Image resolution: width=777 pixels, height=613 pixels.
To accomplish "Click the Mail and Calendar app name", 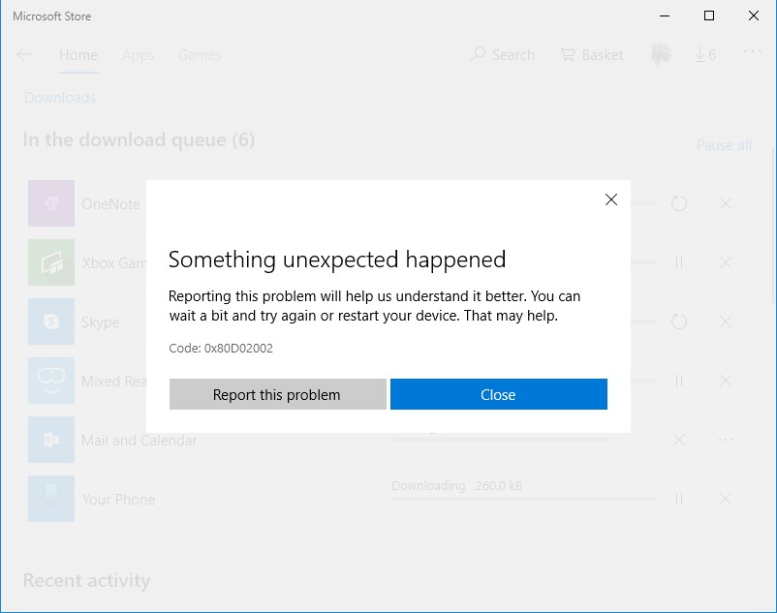I will pyautogui.click(x=140, y=441).
